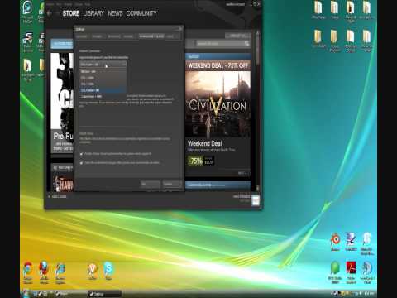Switch to the Downloads + Cloud settings tab
The image size is (397, 298).
(151, 36)
